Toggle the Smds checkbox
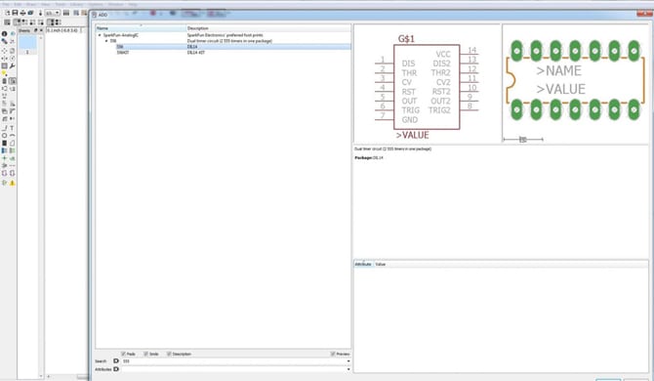This screenshot has width=654, height=381. pos(146,354)
